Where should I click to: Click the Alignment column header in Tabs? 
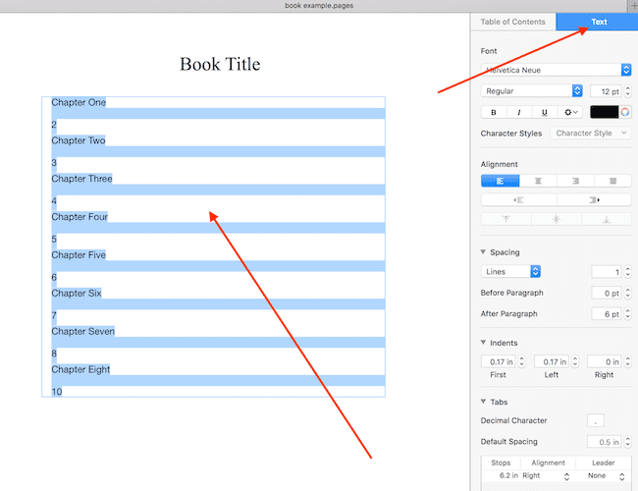pos(548,463)
